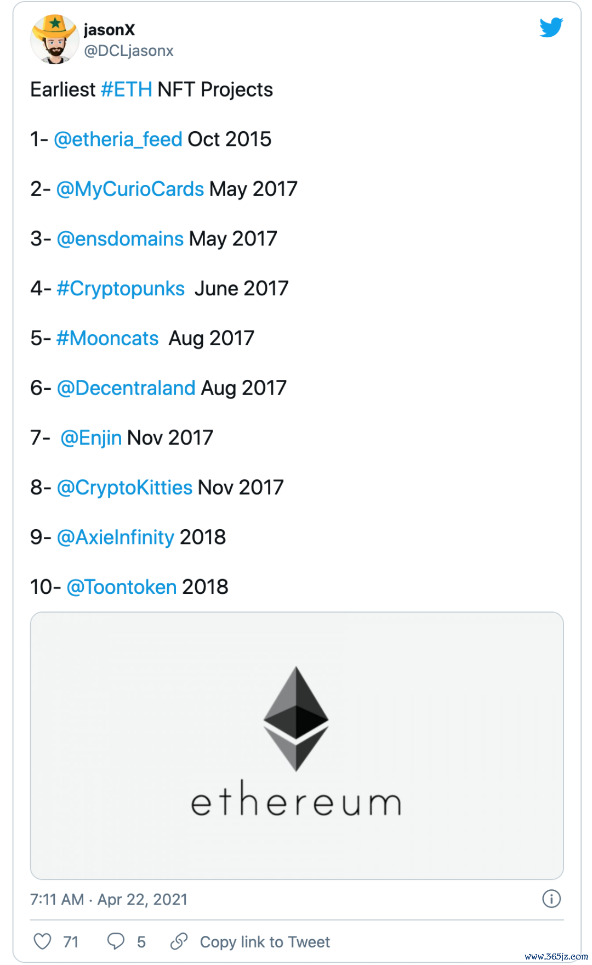Click Copy link to Tweet
The width and height of the screenshot is (592, 965).
point(265,941)
